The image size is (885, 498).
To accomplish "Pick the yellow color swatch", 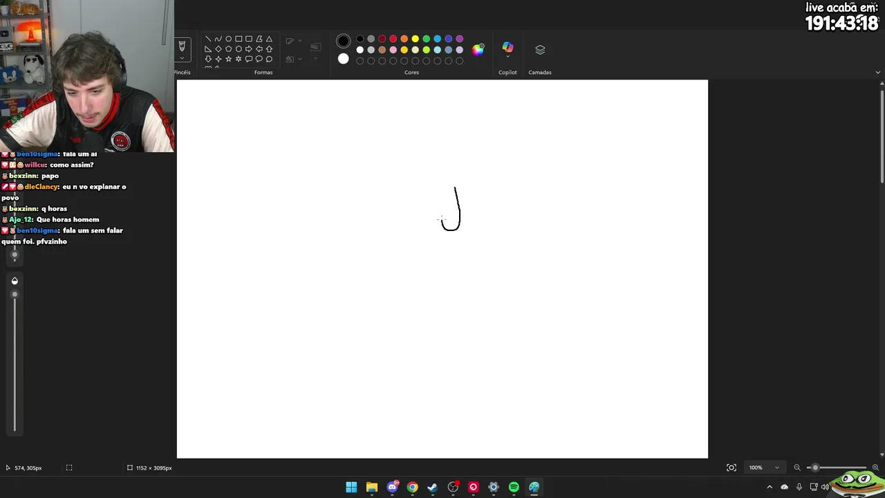I will [x=416, y=39].
